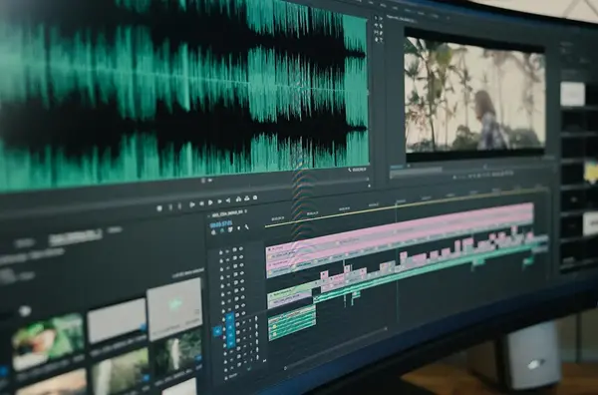Viewport: 598px width, 395px height.
Task: Click the yellow item in the right panel
Action: [591, 172]
